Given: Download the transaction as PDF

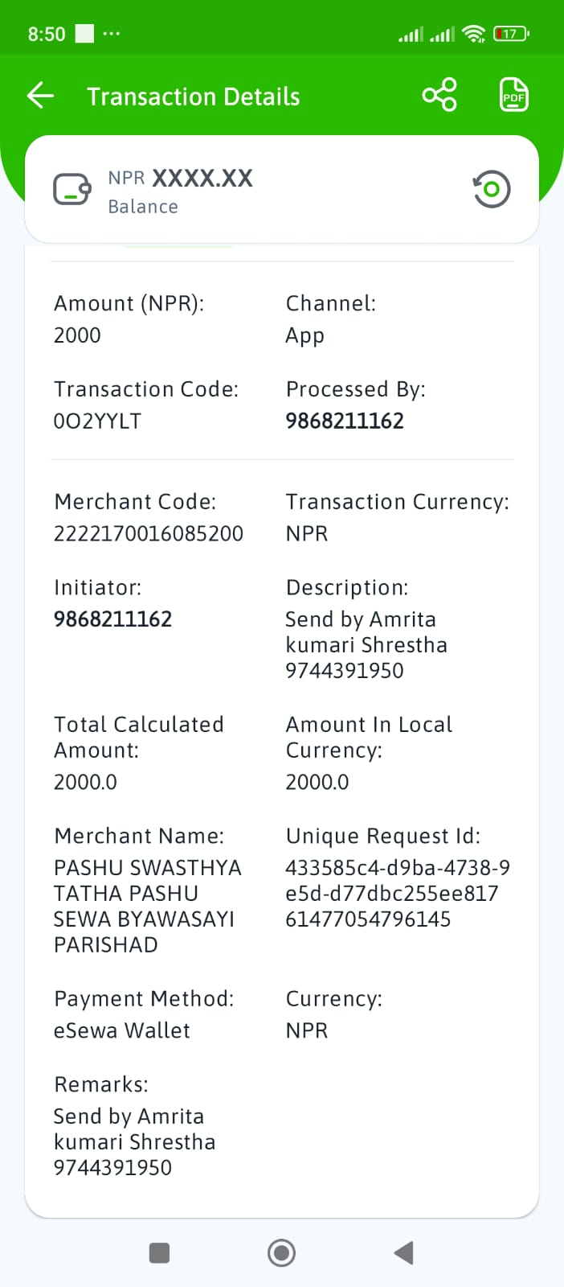Looking at the screenshot, I should point(513,95).
